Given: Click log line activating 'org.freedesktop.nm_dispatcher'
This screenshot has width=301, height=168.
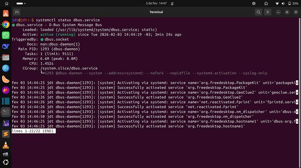Looking at the screenshot, I should click(x=155, y=112).
